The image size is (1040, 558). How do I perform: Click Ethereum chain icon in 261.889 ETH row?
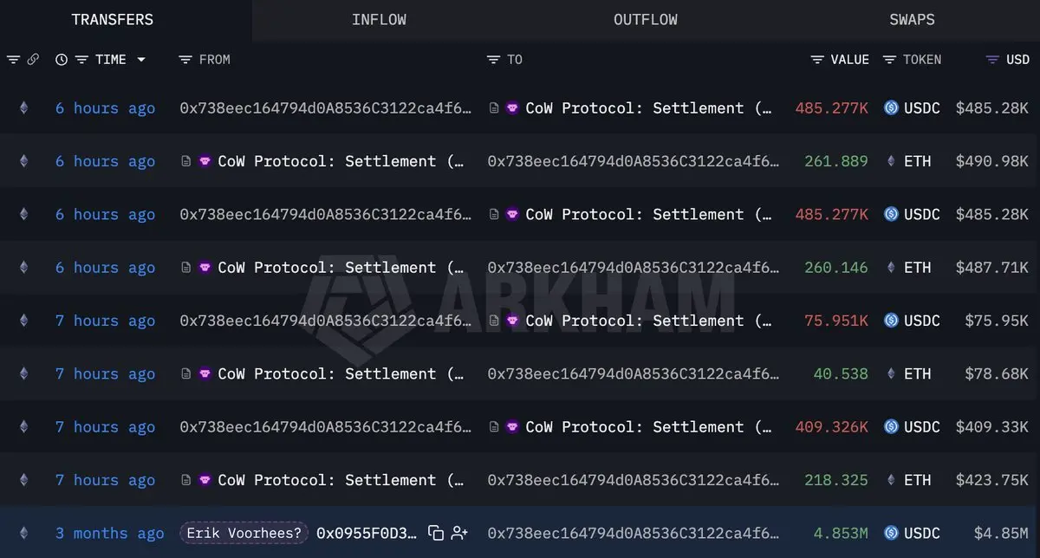[23, 161]
